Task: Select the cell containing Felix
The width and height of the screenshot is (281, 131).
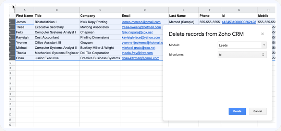Action: tap(25, 33)
